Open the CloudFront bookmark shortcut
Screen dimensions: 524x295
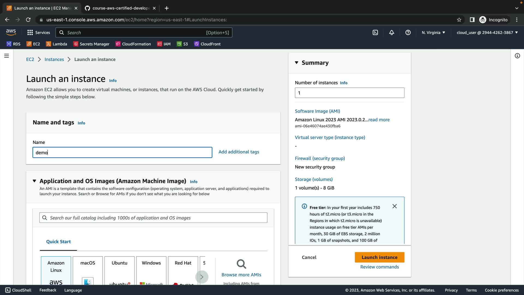[207, 44]
